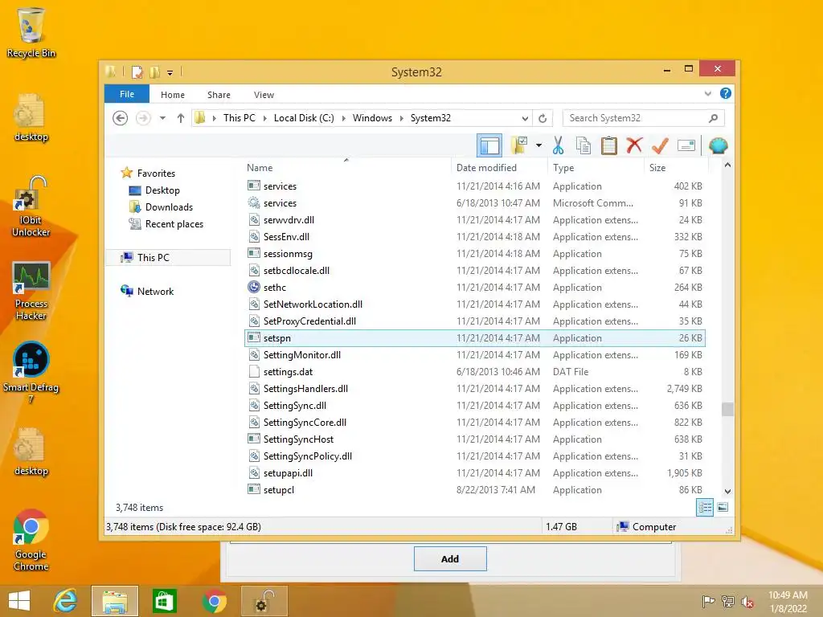Expand address bar previous locations dropdown
This screenshot has height=617, width=823.
[525, 118]
